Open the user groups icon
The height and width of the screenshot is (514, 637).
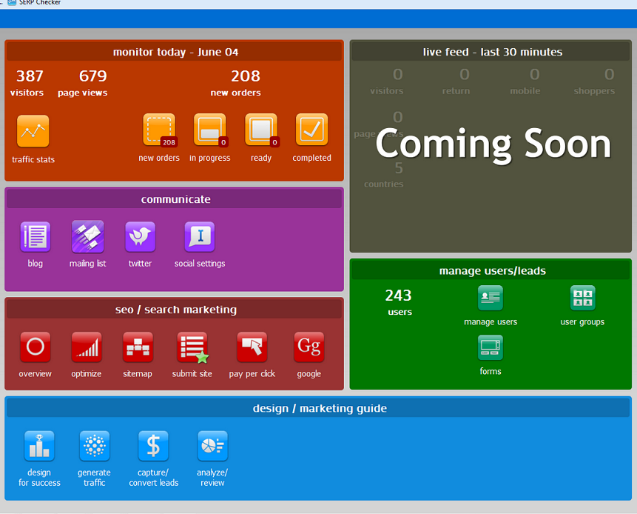click(582, 298)
